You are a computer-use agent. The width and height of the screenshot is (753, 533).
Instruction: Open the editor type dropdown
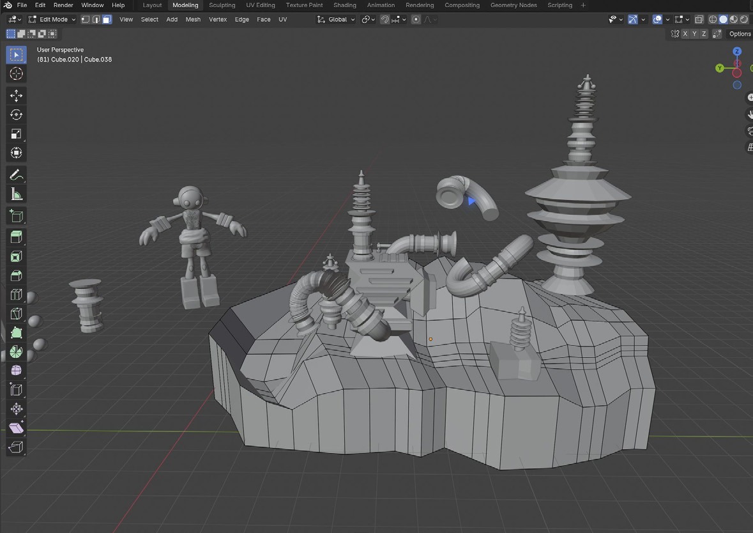point(15,19)
